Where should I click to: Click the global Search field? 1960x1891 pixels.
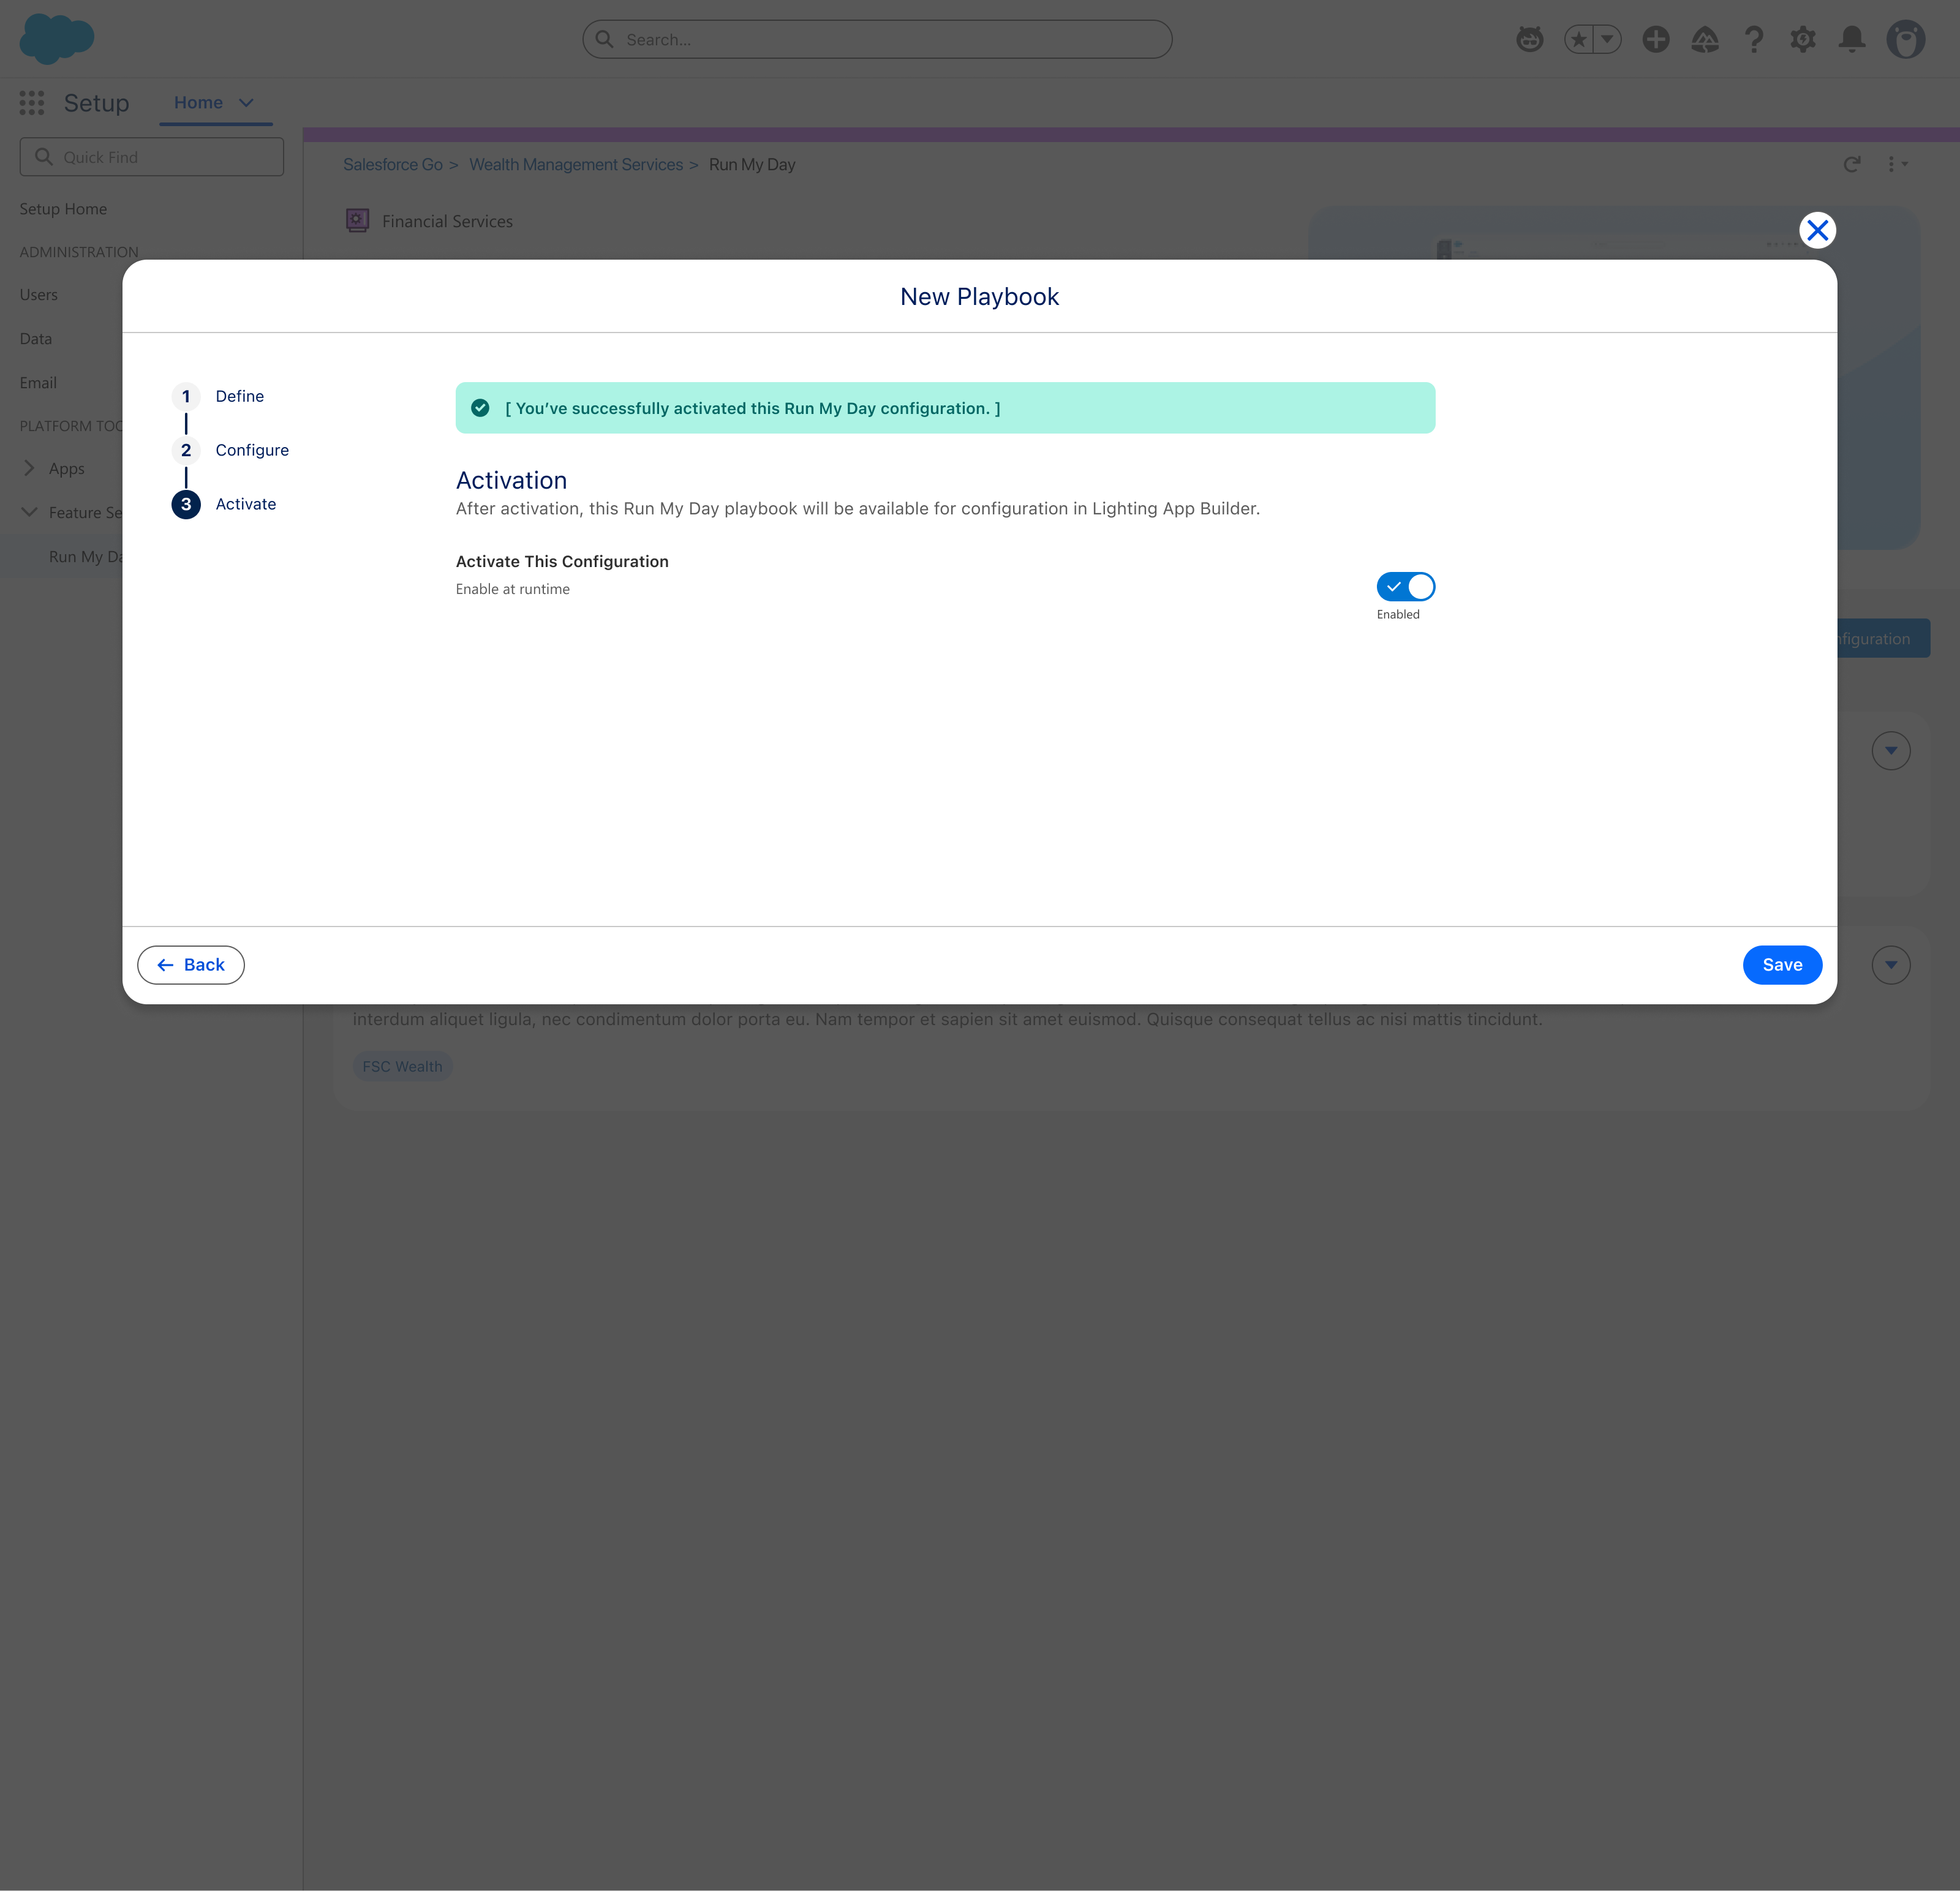click(877, 40)
